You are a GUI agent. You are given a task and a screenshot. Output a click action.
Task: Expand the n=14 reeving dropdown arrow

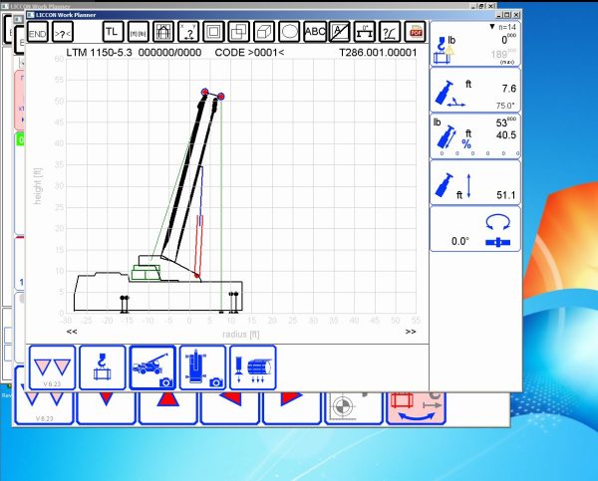coord(492,27)
